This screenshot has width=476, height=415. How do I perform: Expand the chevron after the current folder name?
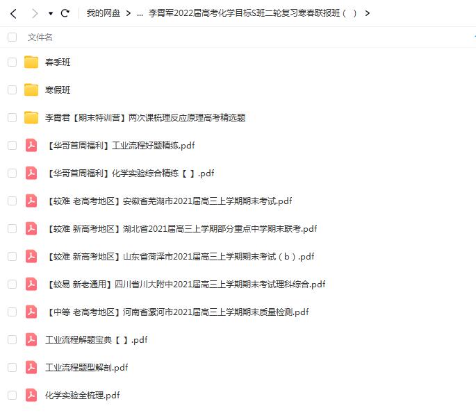[x=367, y=13]
